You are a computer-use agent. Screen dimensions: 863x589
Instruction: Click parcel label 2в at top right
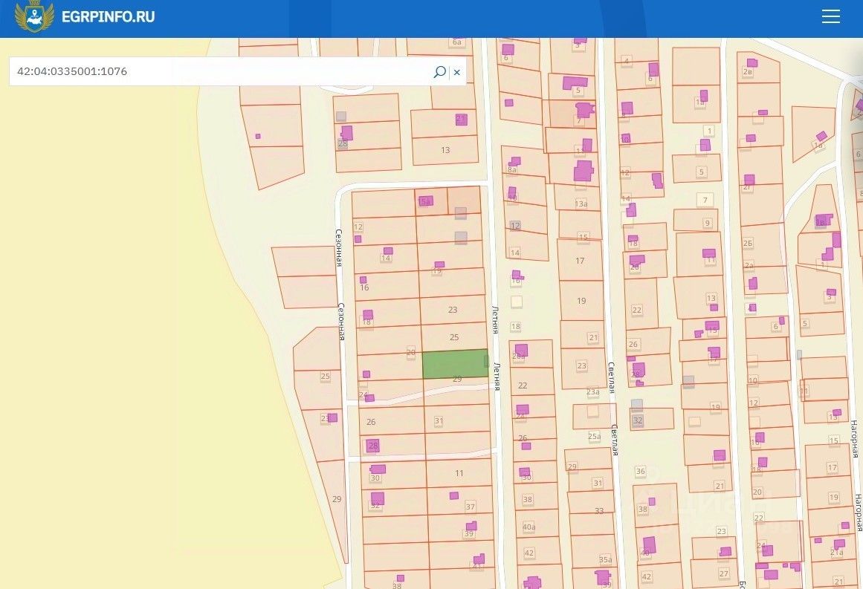tap(748, 71)
